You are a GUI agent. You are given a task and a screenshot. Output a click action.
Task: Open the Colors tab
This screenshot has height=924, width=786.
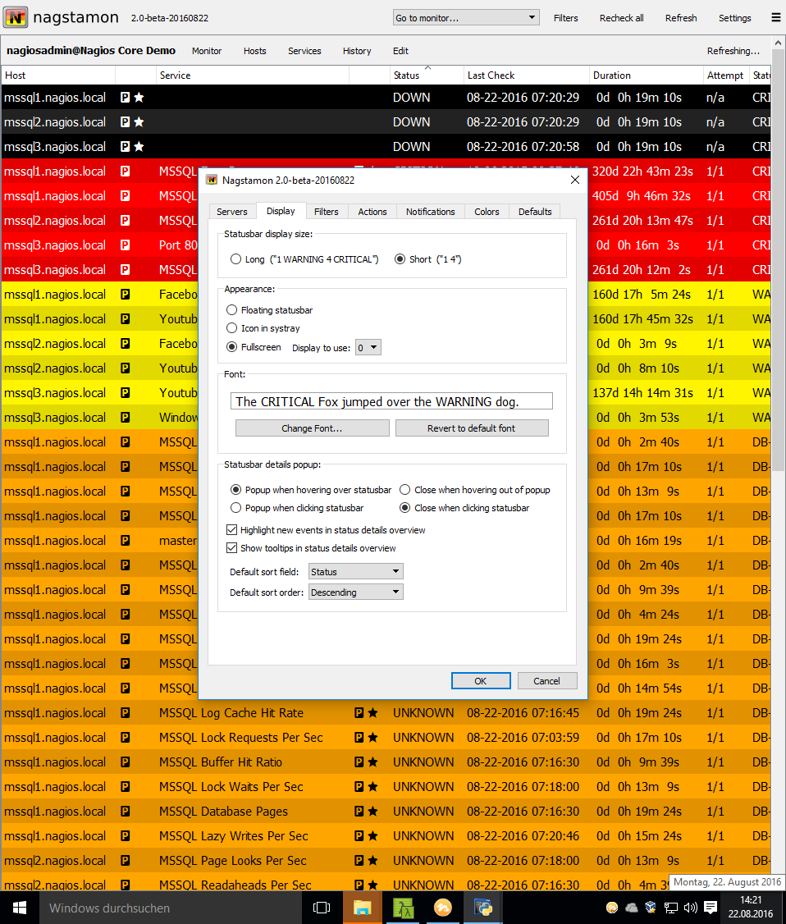487,212
